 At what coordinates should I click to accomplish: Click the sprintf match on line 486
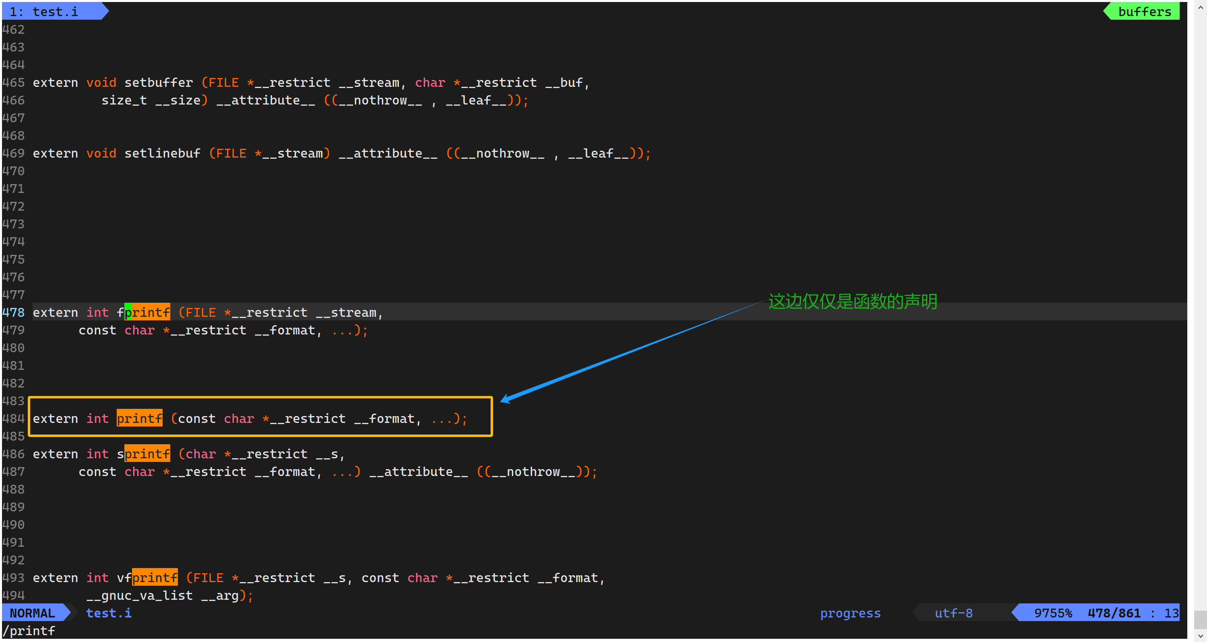tap(143, 454)
